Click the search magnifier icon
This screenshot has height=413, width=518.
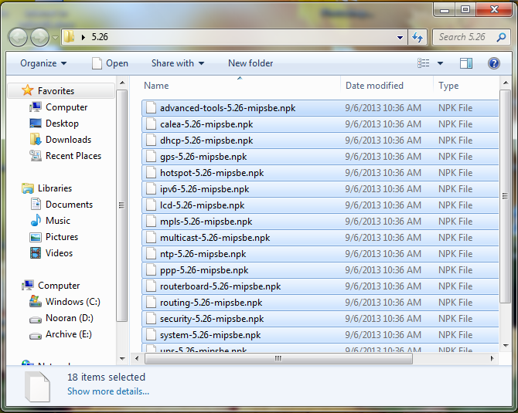click(501, 37)
